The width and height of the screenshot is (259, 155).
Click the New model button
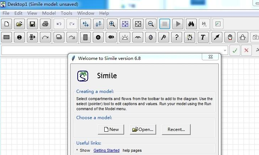tap(111, 130)
